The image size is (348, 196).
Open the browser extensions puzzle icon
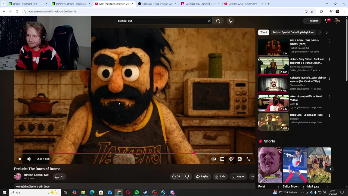tap(321, 11)
